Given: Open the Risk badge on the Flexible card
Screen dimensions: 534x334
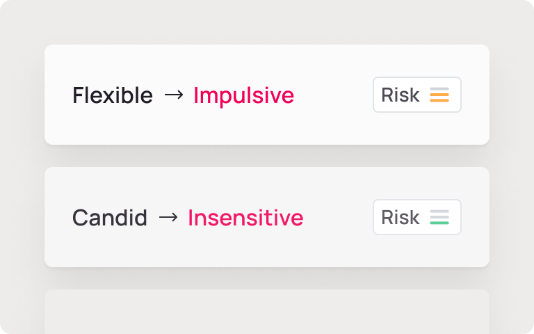Looking at the screenshot, I should 417,95.
